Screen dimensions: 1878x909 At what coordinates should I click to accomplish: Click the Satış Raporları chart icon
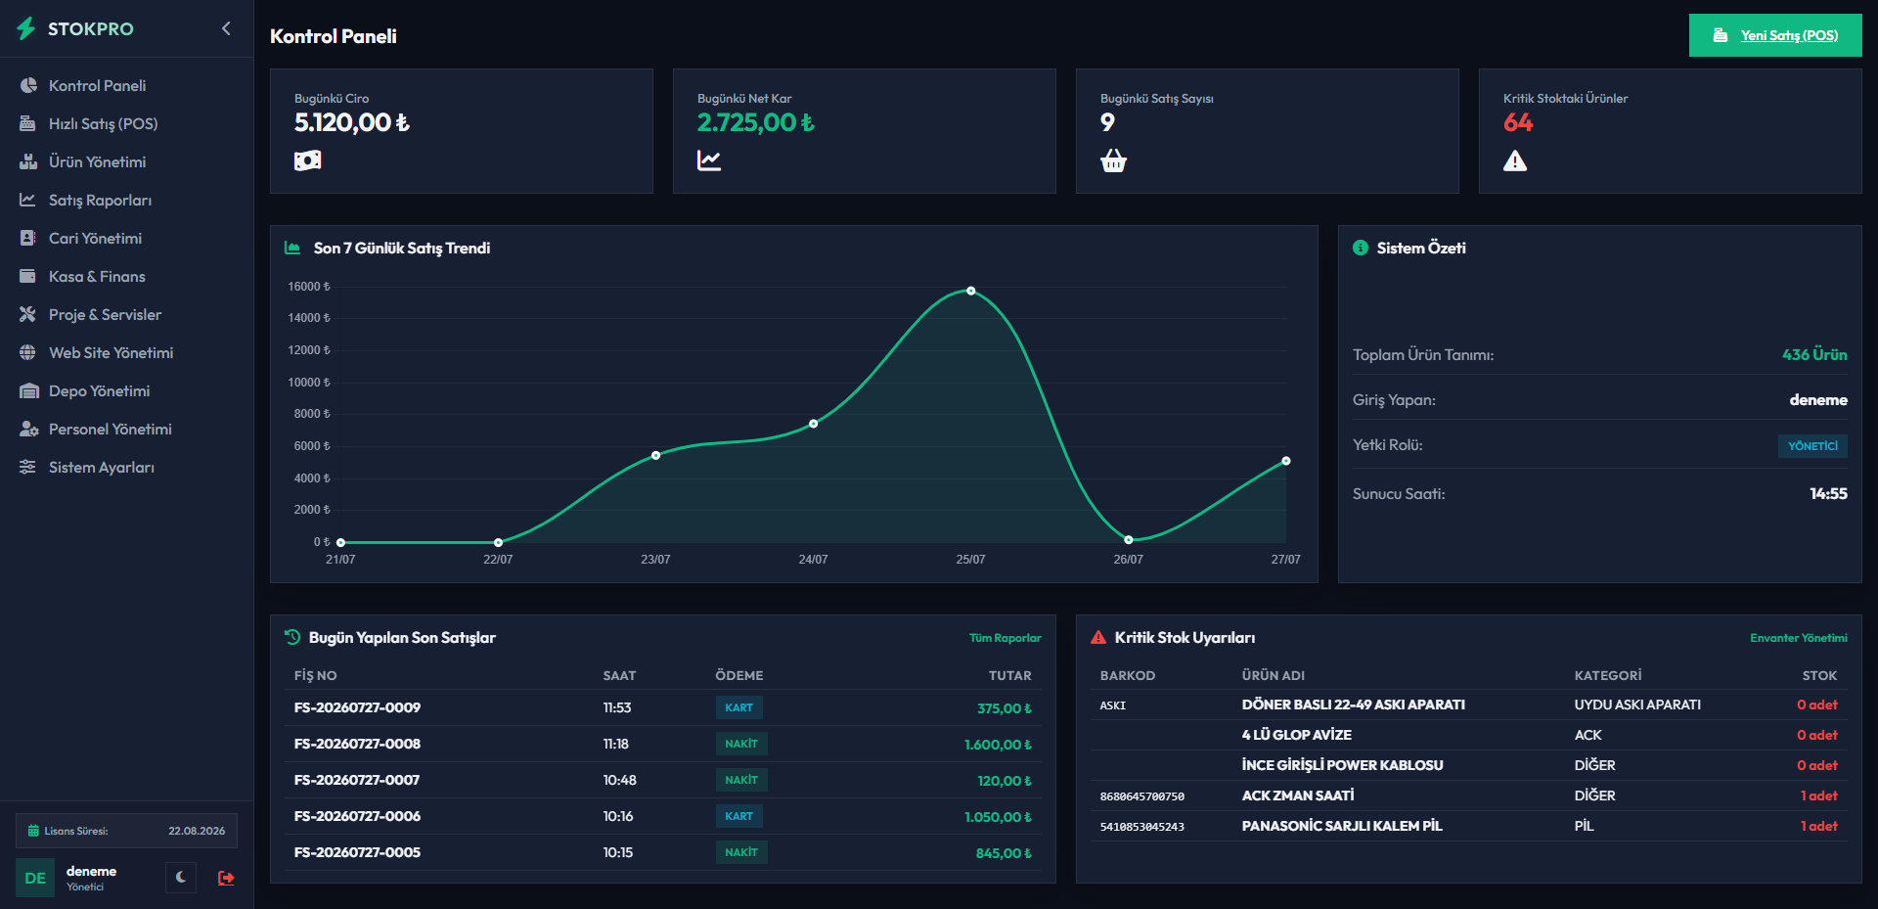27,200
